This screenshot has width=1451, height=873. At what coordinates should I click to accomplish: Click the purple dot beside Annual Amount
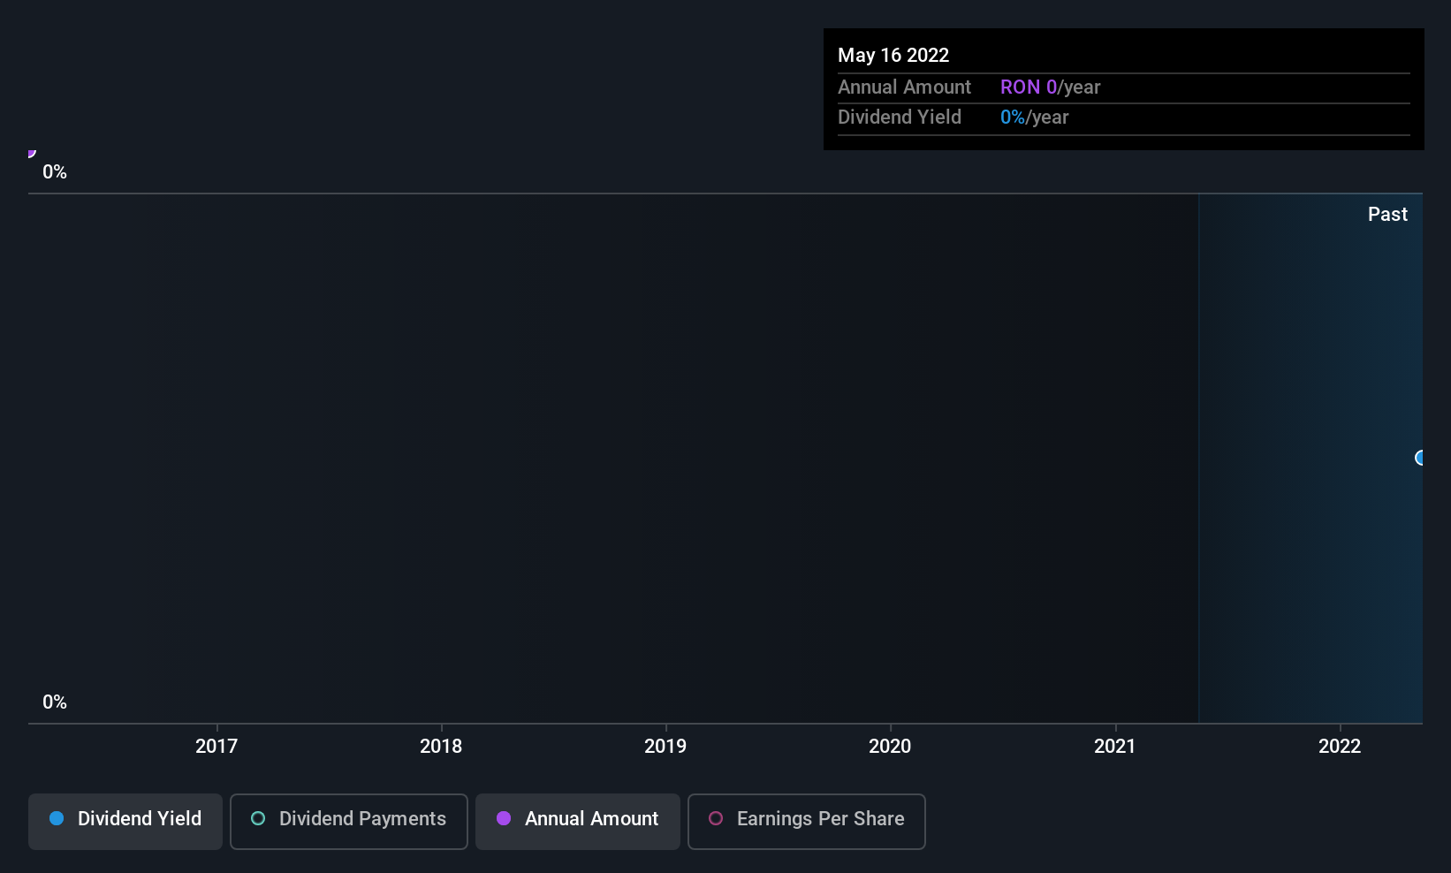point(504,819)
